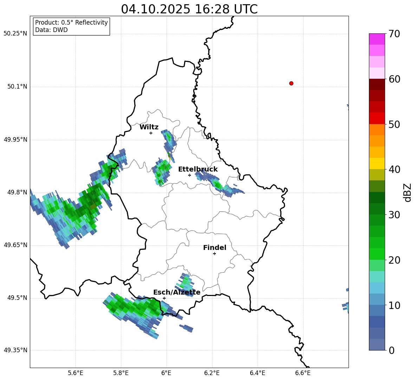Click the magenta top colorbar swatch

(377, 39)
